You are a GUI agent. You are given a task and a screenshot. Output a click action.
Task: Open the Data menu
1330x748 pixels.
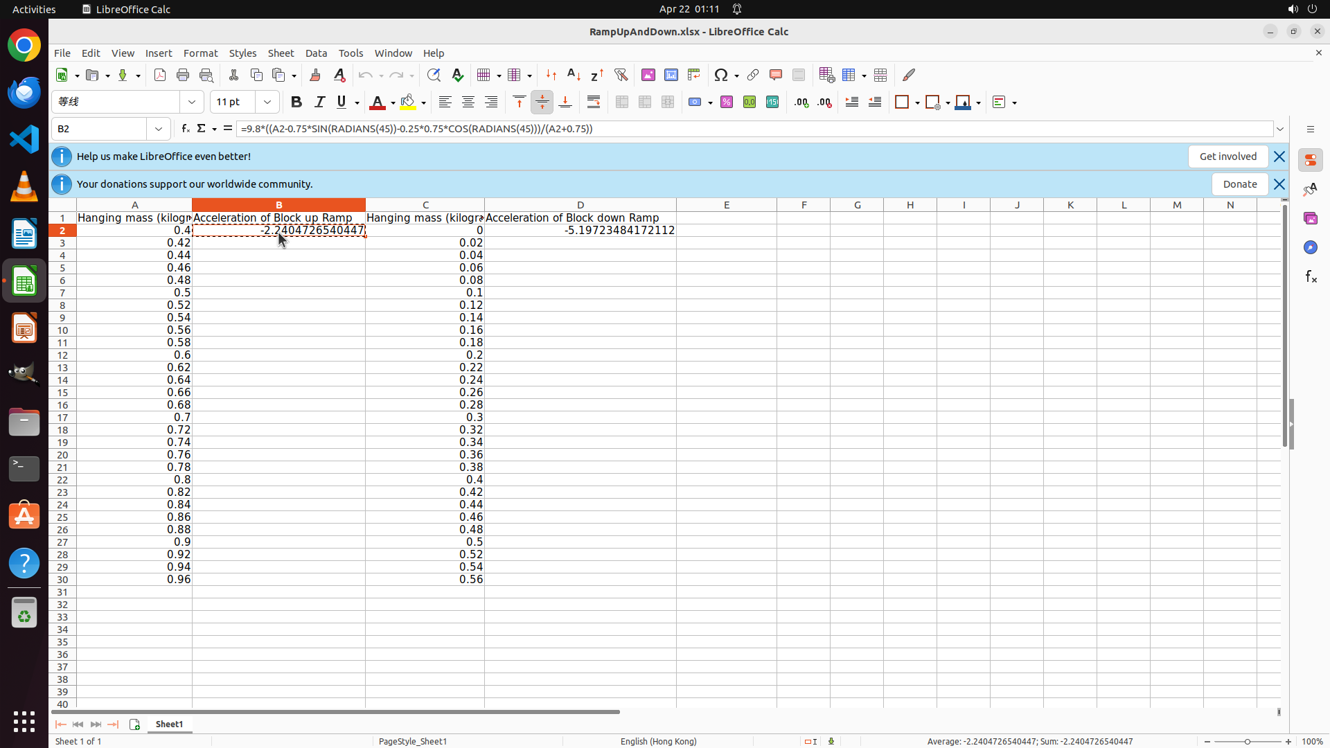tap(316, 53)
